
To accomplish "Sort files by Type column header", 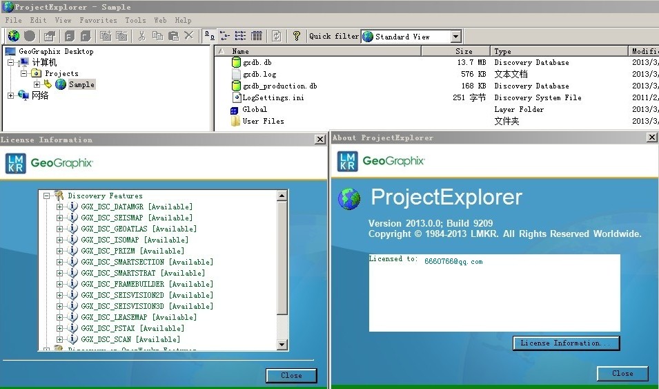I will click(559, 51).
